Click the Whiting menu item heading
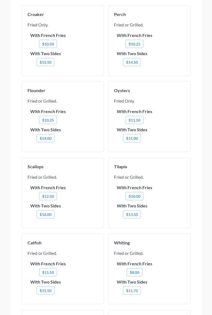 (122, 243)
